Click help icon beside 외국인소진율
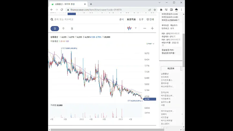Screen dimensions: 233x131 [x=179, y=20]
